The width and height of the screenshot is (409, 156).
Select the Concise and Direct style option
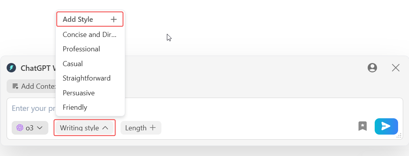[90, 35]
